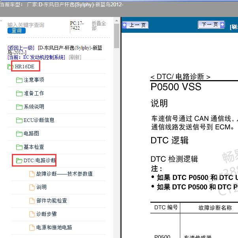
Task: Click the 刷新 link in the left panel
Action: click(x=75, y=57)
